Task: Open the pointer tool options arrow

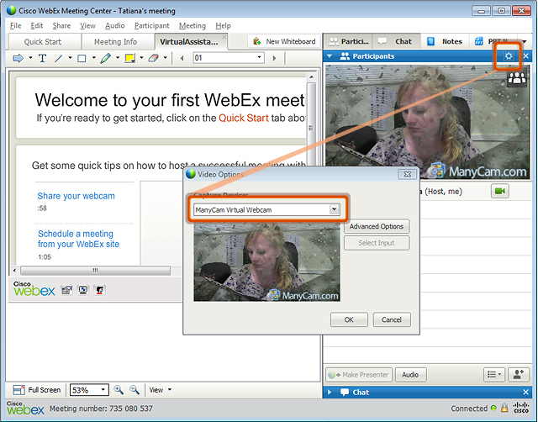Action: [30, 58]
